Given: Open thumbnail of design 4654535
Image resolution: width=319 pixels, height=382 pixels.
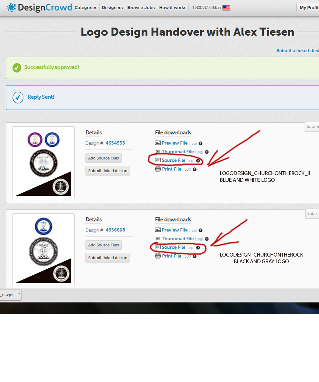Looking at the screenshot, I should tap(44, 163).
